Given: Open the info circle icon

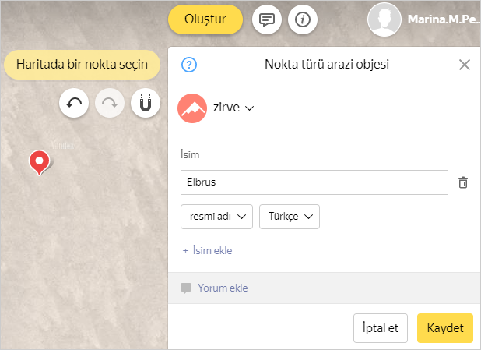Looking at the screenshot, I should (x=303, y=19).
